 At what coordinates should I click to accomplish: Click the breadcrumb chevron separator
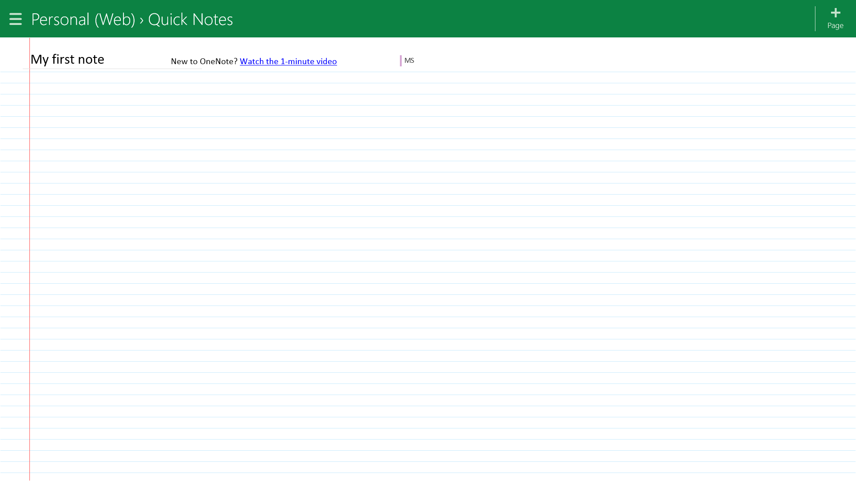click(x=141, y=20)
